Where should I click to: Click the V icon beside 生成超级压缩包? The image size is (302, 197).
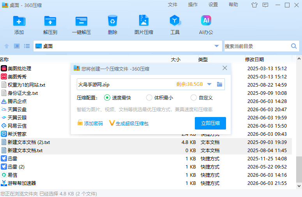[112, 123]
